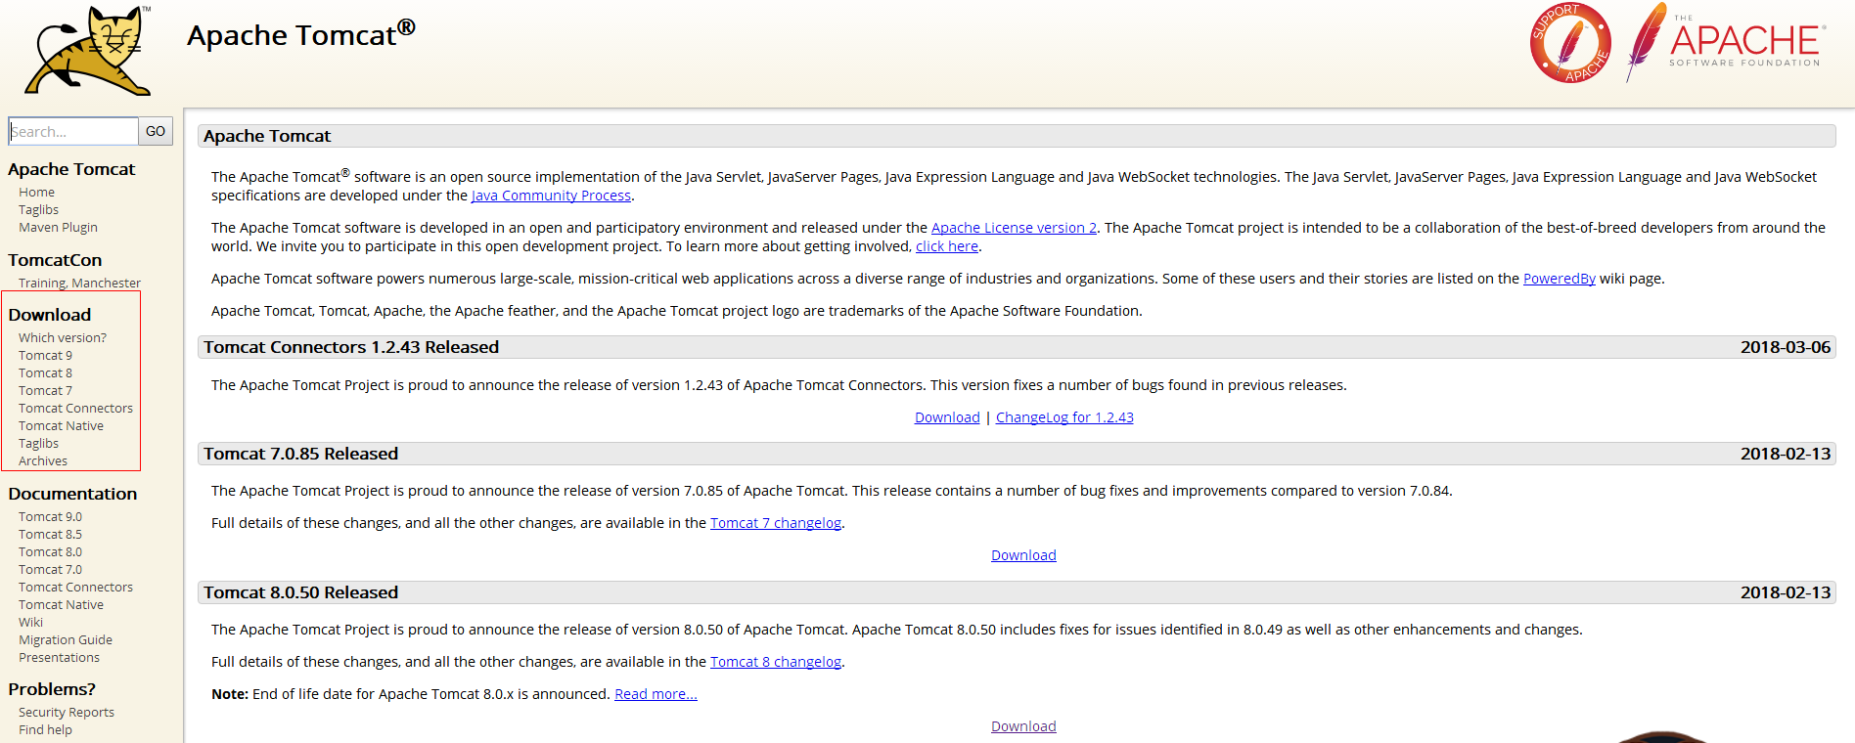Open the Tomcat 9.0 documentation link
Viewport: 1855px width, 743px height.
[50, 517]
